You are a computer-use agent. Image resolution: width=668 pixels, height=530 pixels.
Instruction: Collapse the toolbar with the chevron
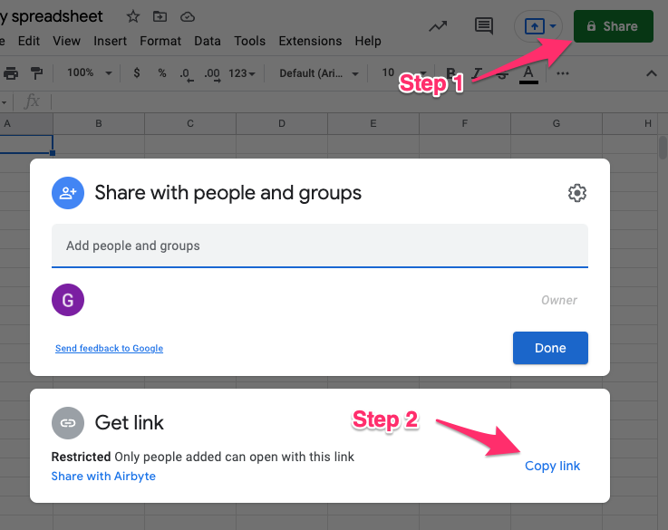(x=650, y=73)
